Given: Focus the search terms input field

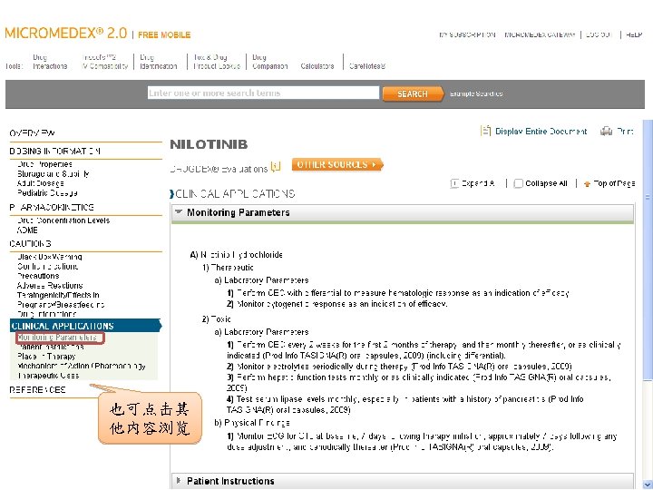Looking at the screenshot, I should 263,93.
